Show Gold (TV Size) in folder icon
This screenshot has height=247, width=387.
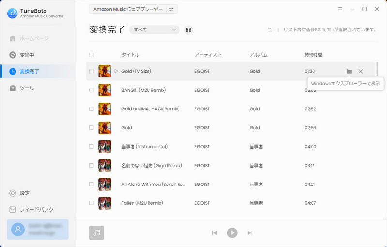[x=349, y=71]
